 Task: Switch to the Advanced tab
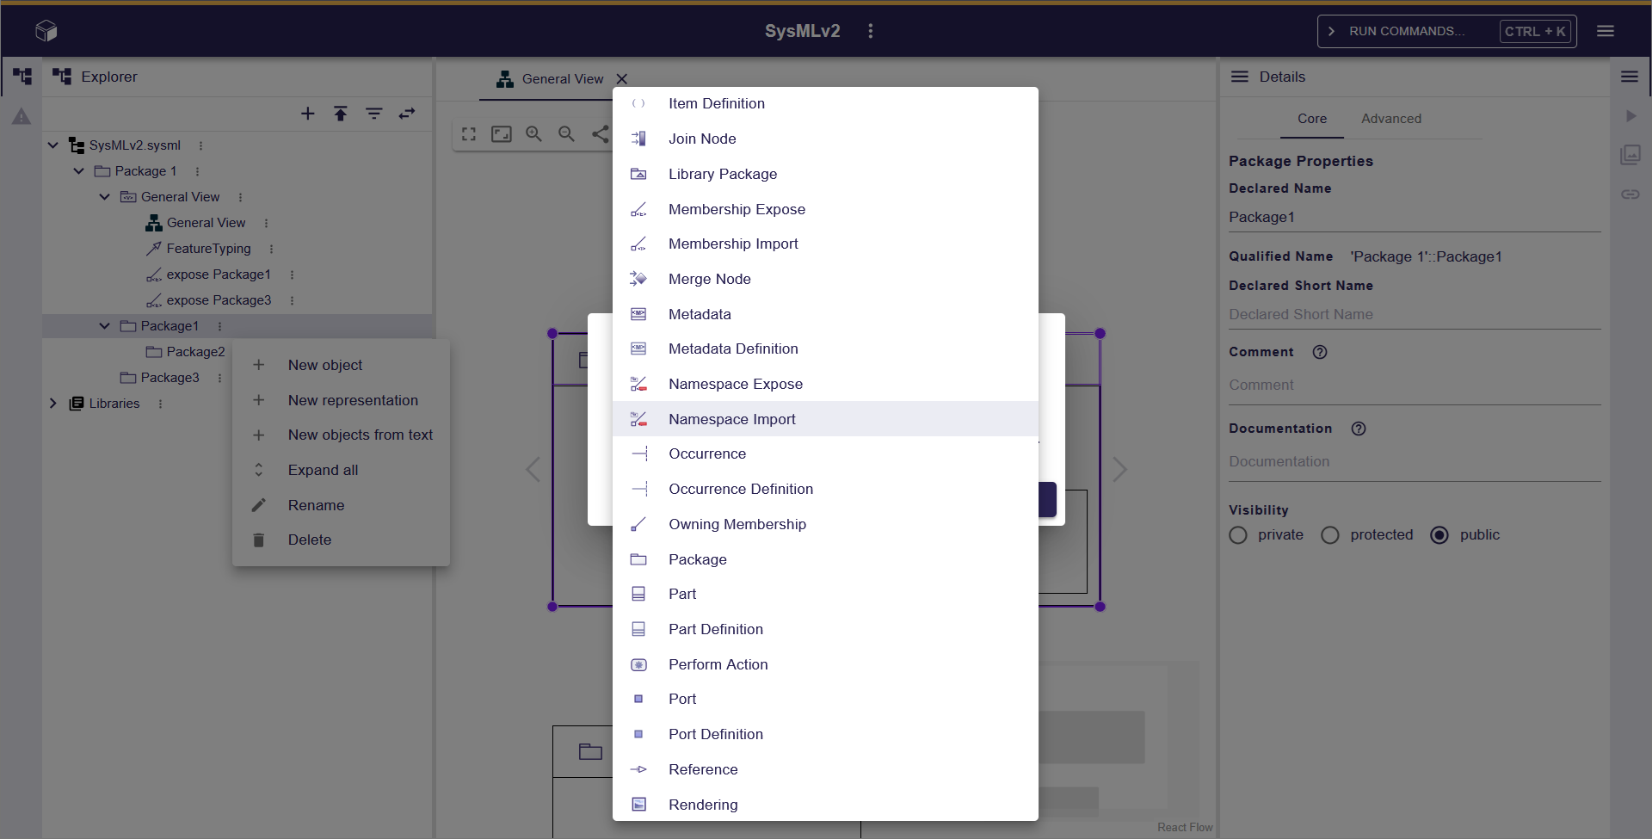[1390, 119]
